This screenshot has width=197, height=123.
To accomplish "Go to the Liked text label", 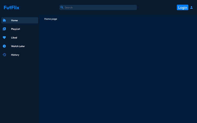I will pos(14,38).
